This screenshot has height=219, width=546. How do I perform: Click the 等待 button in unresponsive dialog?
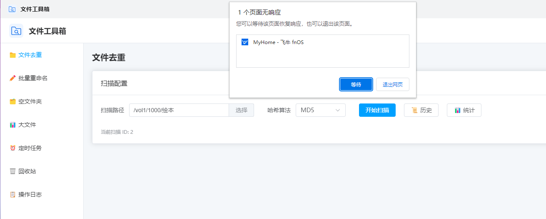click(x=356, y=84)
